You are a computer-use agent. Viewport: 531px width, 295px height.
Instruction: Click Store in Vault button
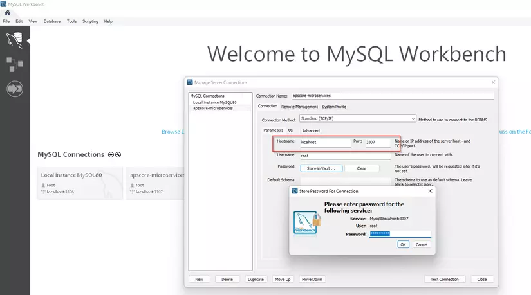321,168
